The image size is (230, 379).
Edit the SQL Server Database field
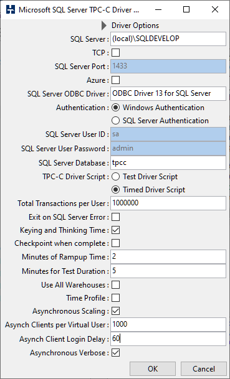click(168, 162)
